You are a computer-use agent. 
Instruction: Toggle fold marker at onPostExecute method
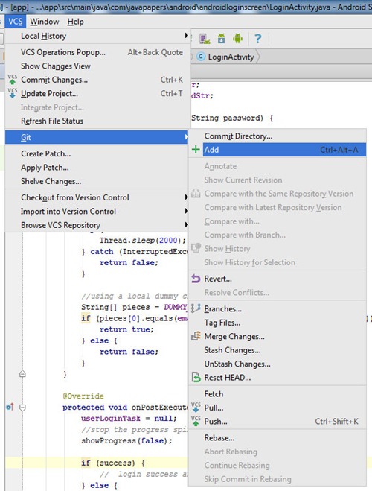(22, 408)
